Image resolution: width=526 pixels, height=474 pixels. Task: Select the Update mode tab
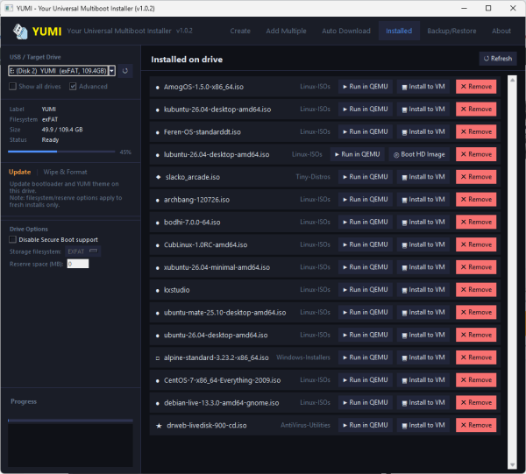20,172
